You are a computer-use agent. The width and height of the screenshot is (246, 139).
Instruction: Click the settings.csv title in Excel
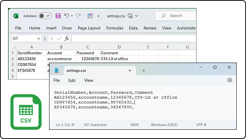point(116,16)
